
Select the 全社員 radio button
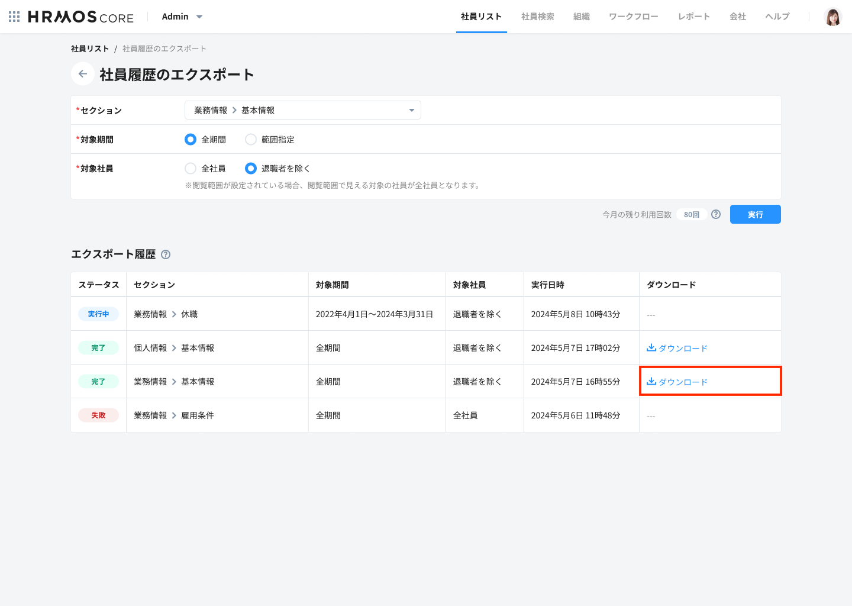coord(191,168)
